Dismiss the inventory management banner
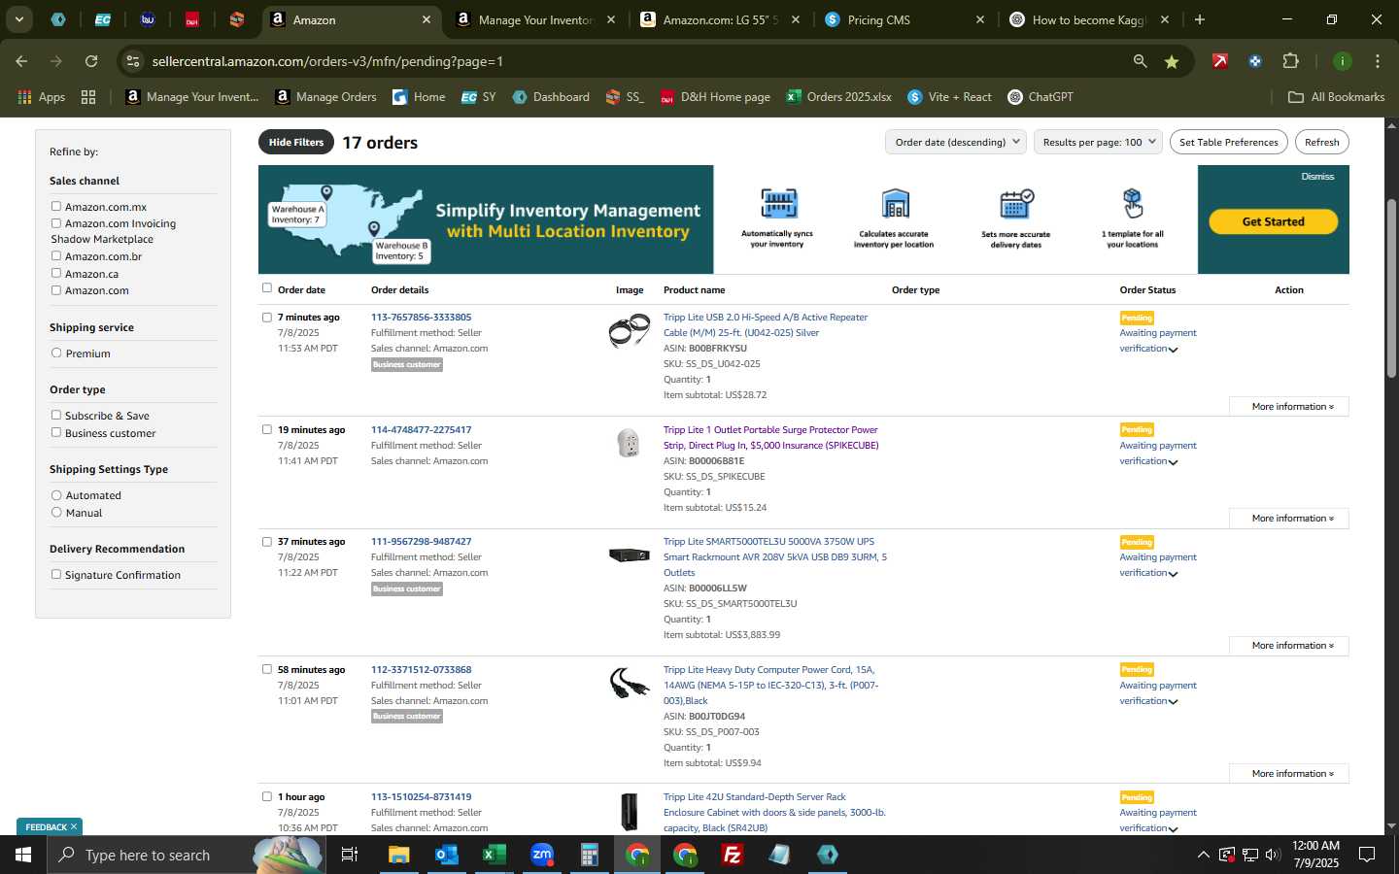Image resolution: width=1399 pixels, height=874 pixels. (x=1317, y=177)
